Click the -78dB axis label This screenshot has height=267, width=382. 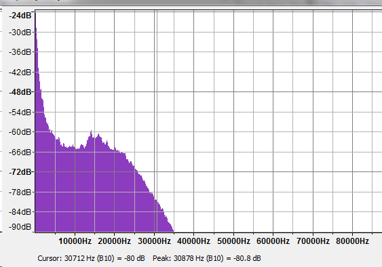tap(20, 192)
